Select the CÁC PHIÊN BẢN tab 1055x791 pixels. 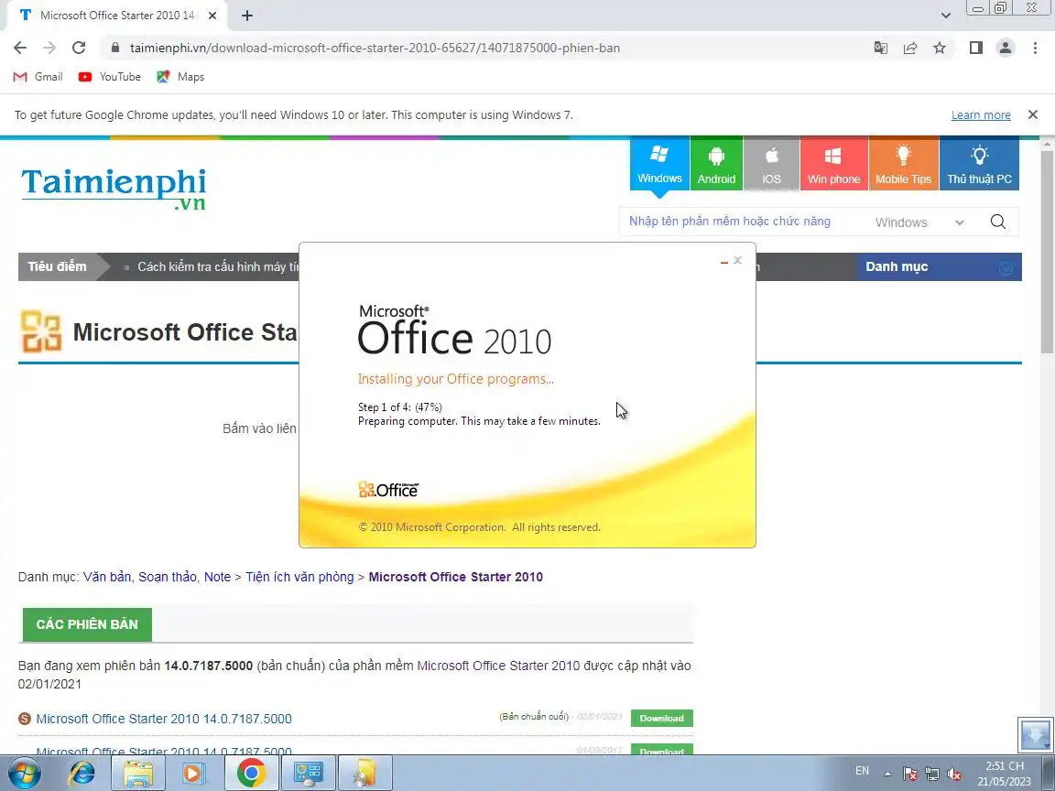(87, 625)
